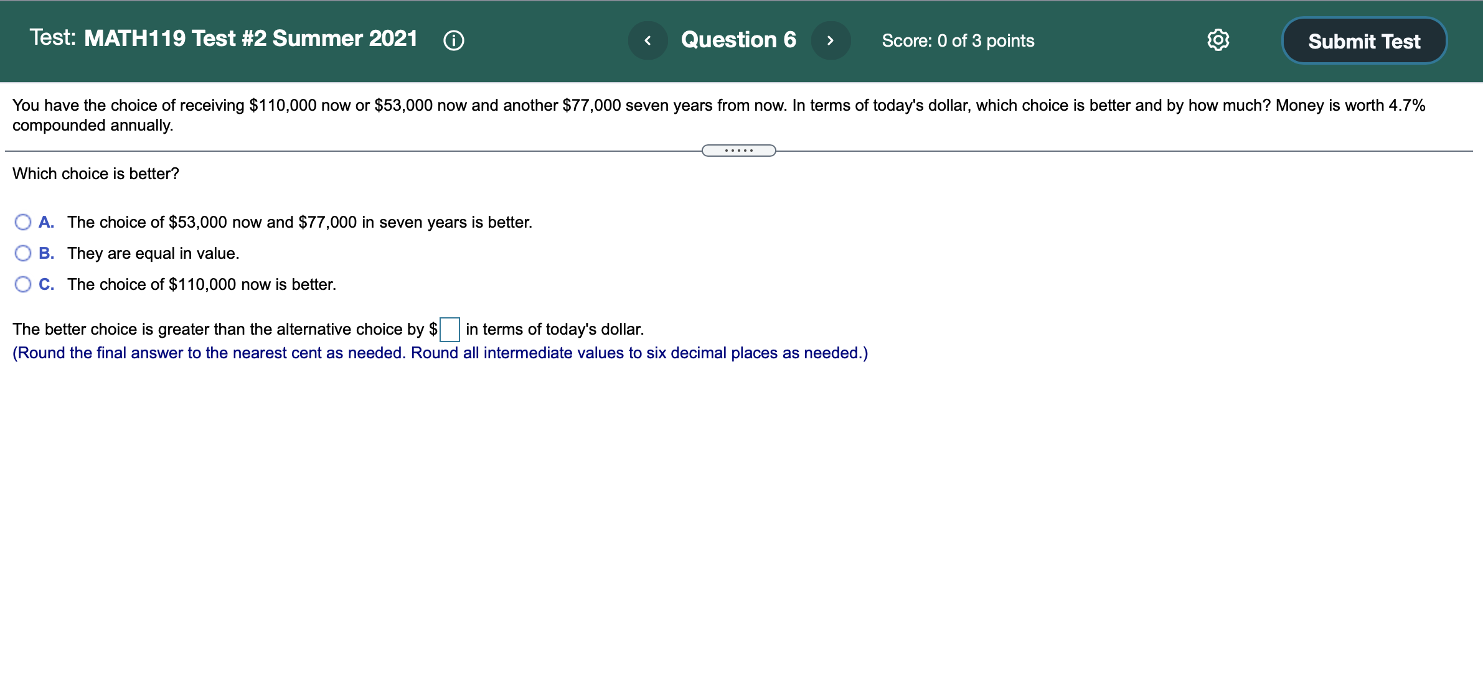The height and width of the screenshot is (683, 1483).
Task: Select answer A about $53,000 and $77,000
Action: tap(23, 221)
